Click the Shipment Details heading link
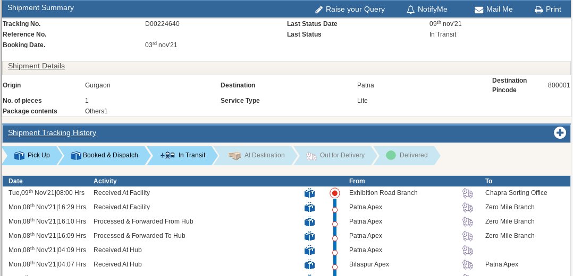The image size is (573, 276). [x=36, y=66]
